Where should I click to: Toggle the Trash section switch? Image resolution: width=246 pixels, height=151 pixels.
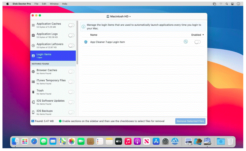tap(71, 92)
